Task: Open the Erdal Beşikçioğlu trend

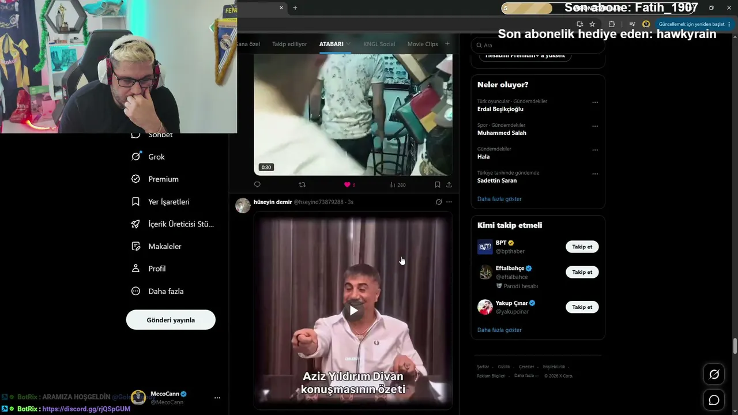Action: (500, 109)
